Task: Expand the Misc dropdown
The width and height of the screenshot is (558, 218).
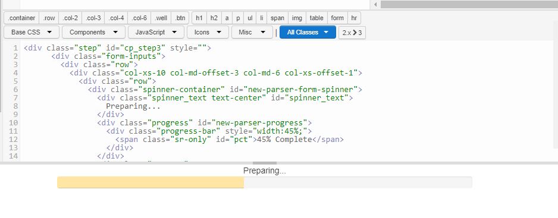Action: 252,32
